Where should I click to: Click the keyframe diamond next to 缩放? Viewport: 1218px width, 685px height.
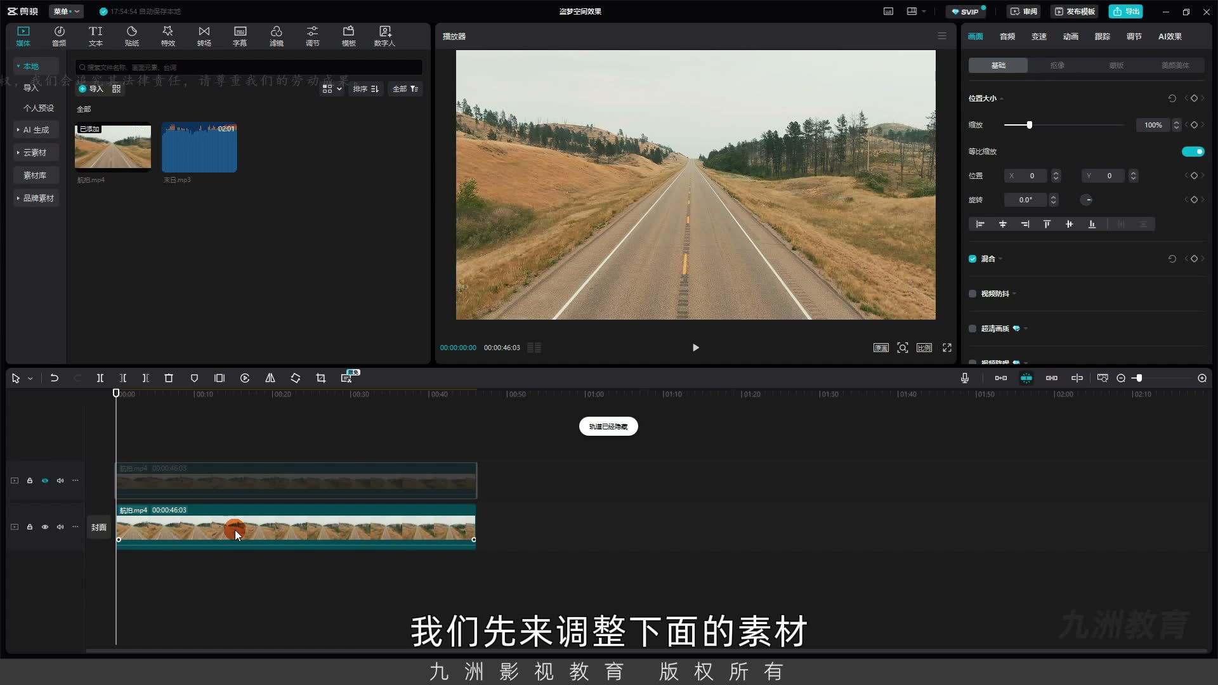(x=1194, y=125)
